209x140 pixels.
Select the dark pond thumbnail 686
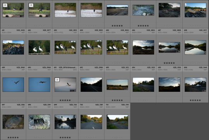pyautogui.click(x=143, y=47)
